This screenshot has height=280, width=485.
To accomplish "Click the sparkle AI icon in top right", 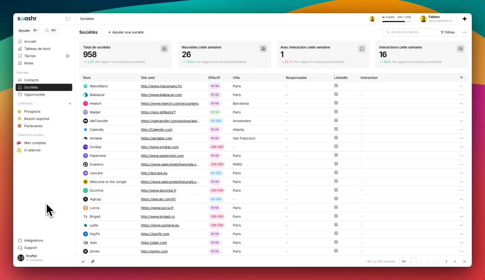I will point(464,19).
